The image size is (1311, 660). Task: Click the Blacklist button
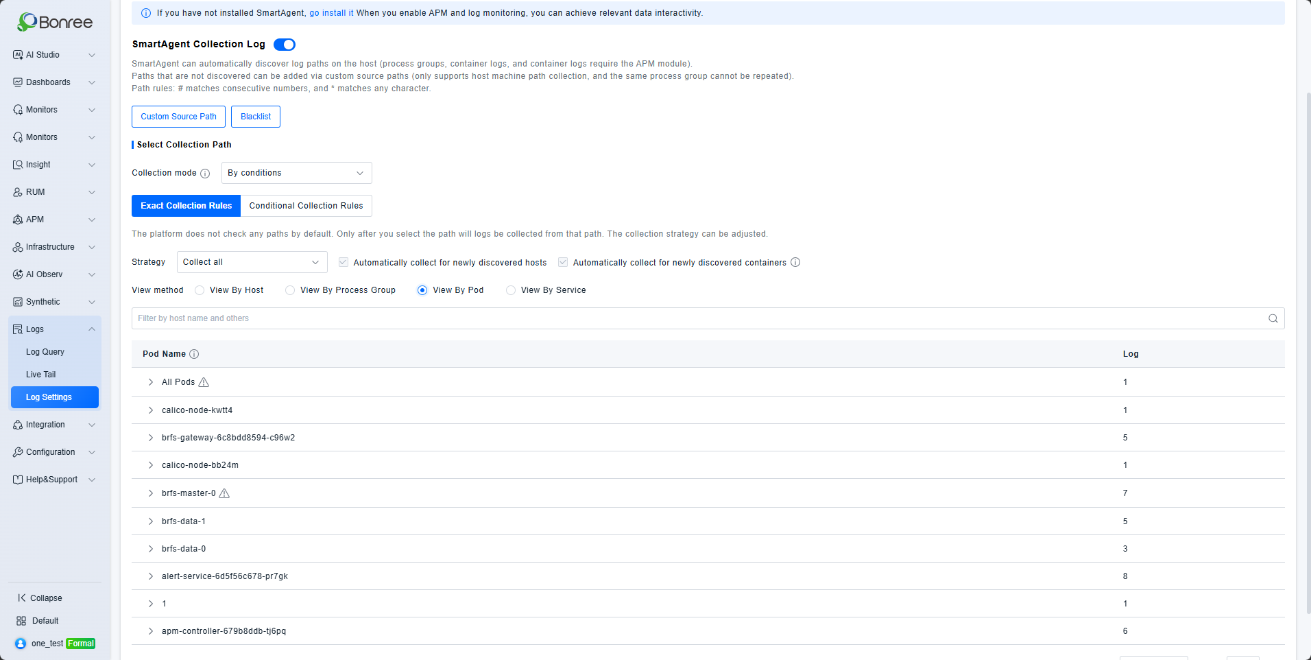[x=256, y=117]
